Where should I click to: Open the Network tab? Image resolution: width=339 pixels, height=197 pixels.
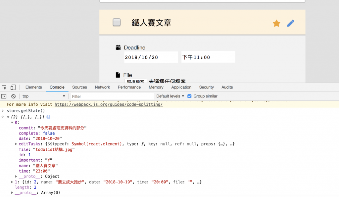pyautogui.click(x=102, y=87)
